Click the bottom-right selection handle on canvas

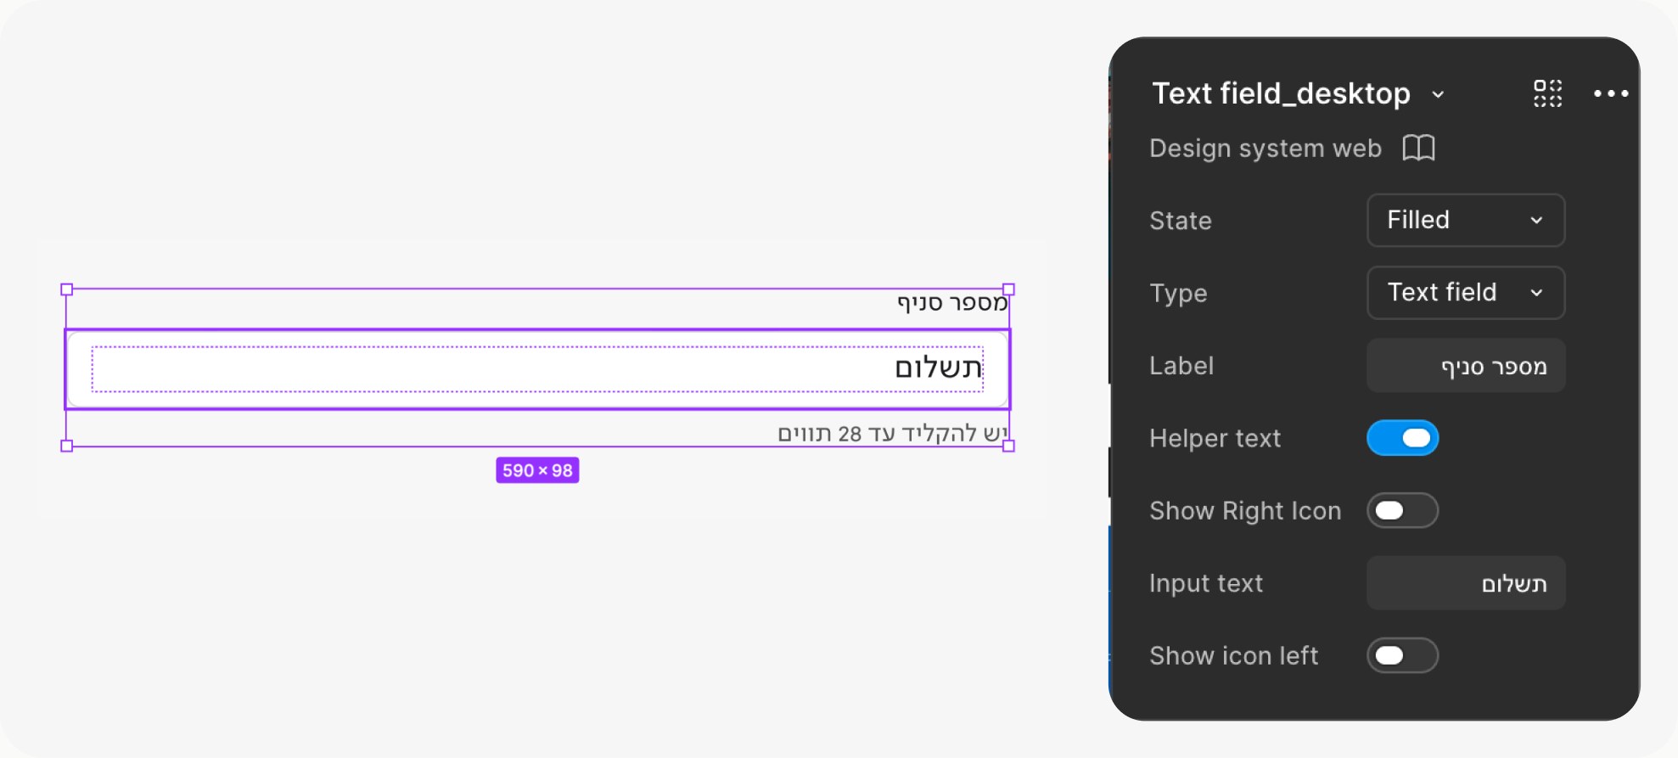click(x=1008, y=446)
